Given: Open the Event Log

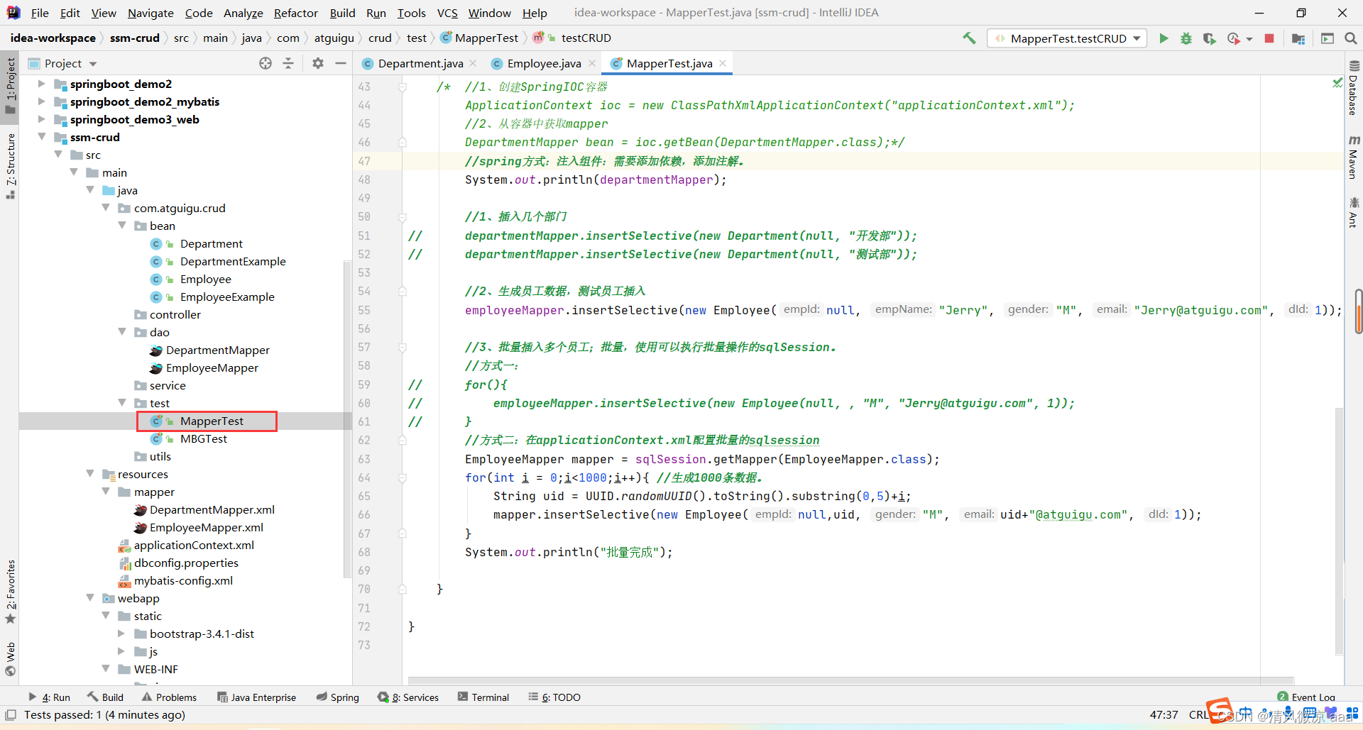Looking at the screenshot, I should [1306, 697].
